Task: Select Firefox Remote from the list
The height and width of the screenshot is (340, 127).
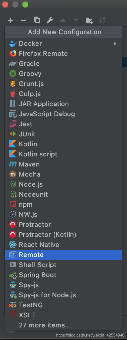Action: (63, 54)
